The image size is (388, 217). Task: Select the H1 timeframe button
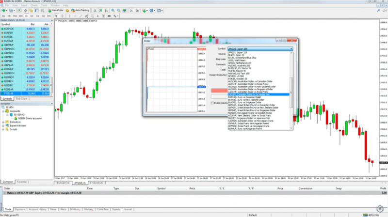25,15
